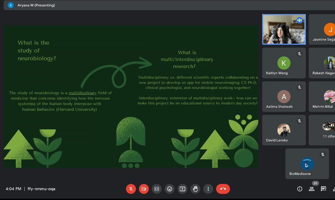Click David Lansky's participant tile
Viewport: 335px width, 200px height.
pos(284,130)
